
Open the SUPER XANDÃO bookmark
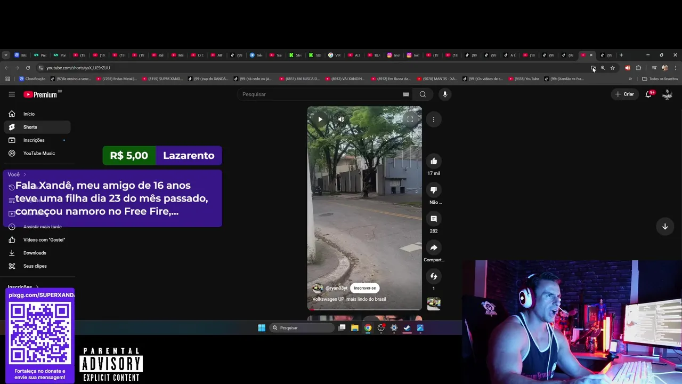coord(162,79)
